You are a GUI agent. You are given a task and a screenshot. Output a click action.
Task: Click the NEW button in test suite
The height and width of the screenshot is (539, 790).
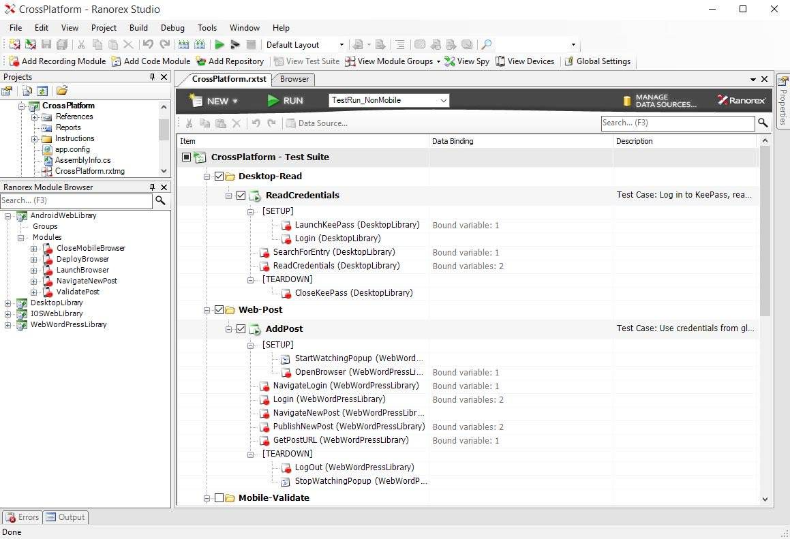[x=214, y=101]
